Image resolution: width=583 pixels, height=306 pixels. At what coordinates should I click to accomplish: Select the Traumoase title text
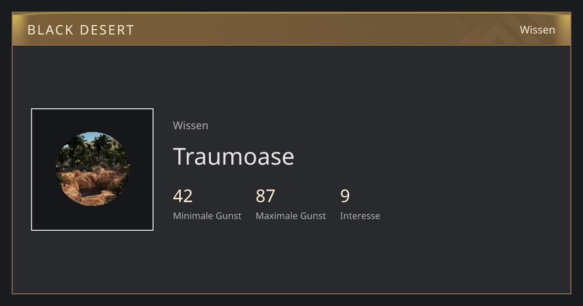(234, 156)
